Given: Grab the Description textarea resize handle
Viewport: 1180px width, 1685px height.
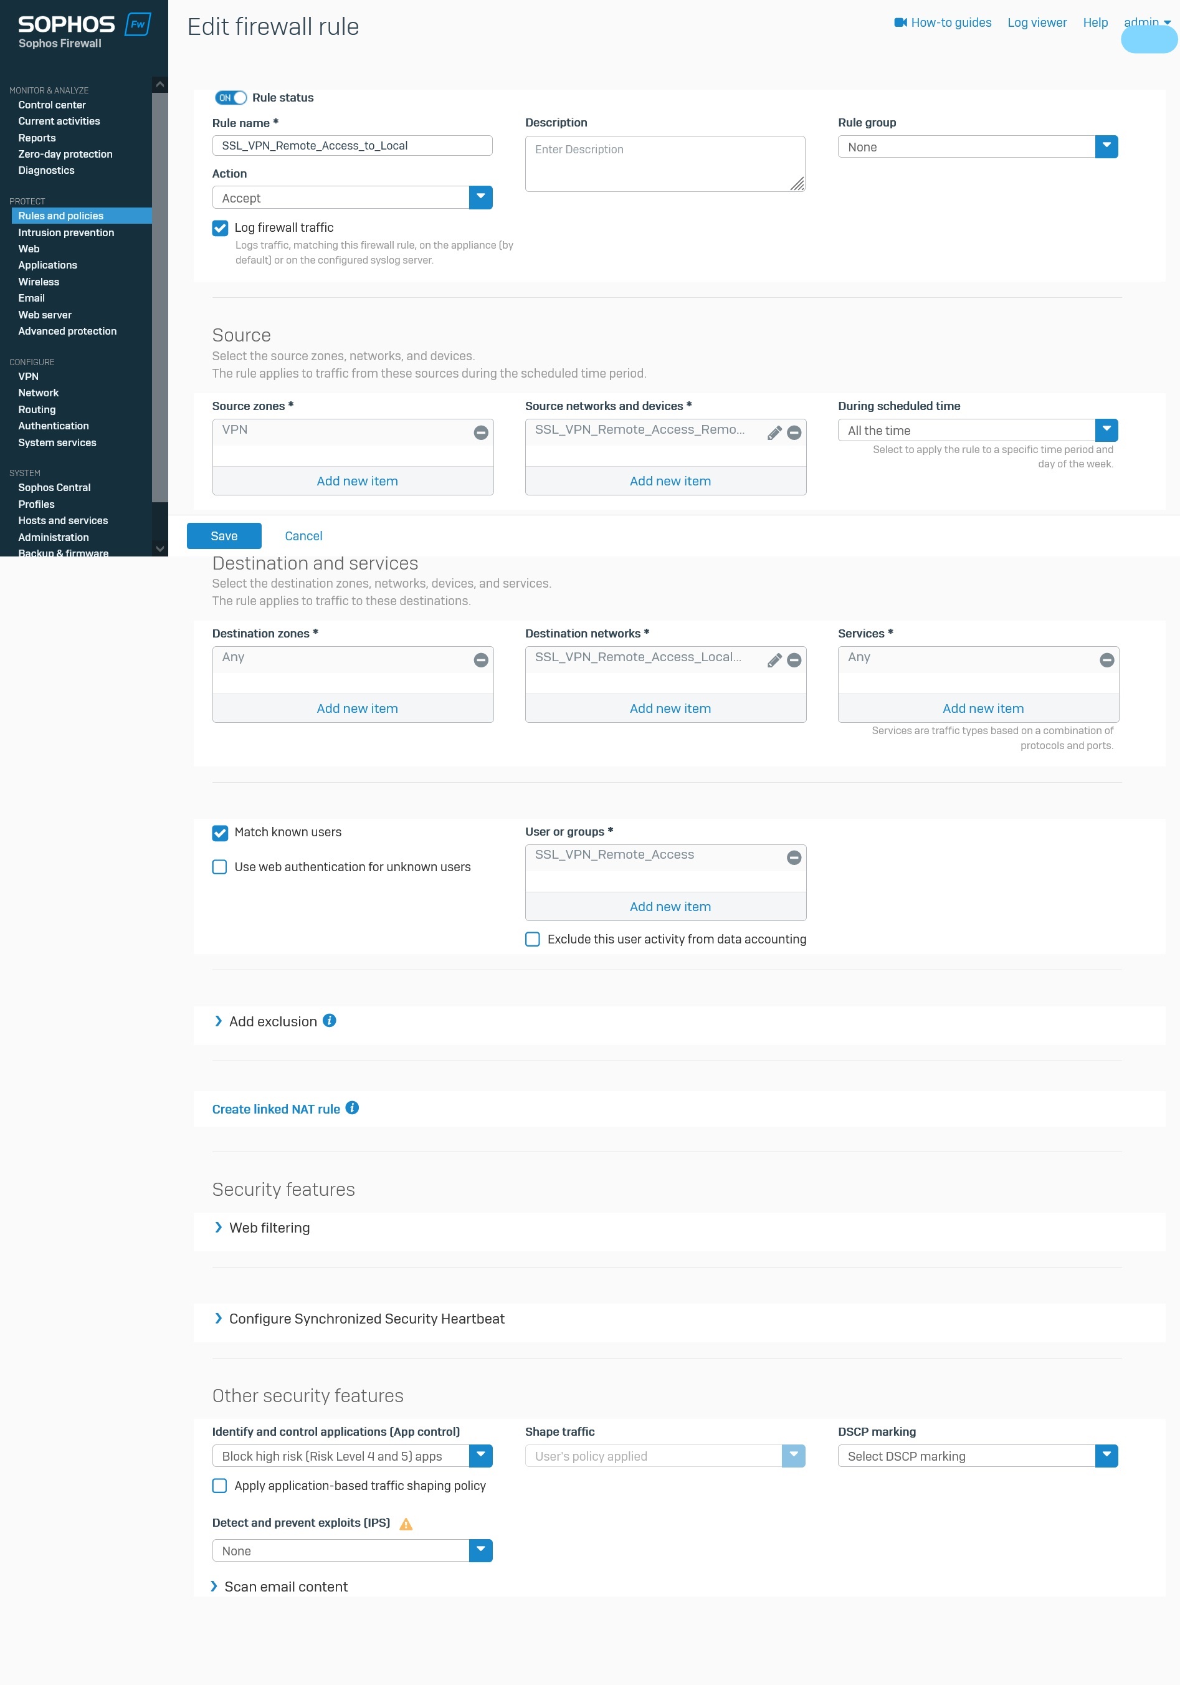Looking at the screenshot, I should click(797, 184).
